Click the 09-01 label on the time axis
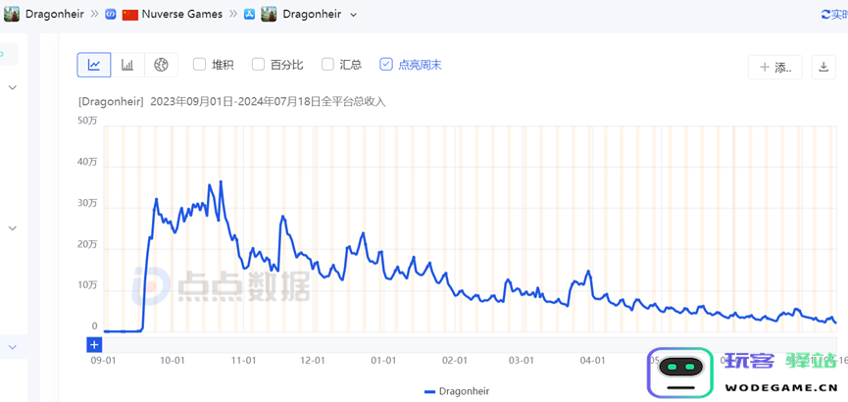Screen dimensions: 848x402 click(101, 360)
